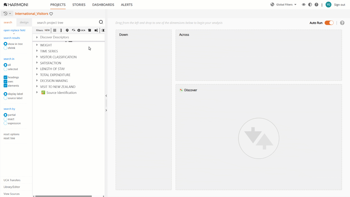Select the UCA user filter icon
Viewport: 350px width, 197px height.
point(81,30)
